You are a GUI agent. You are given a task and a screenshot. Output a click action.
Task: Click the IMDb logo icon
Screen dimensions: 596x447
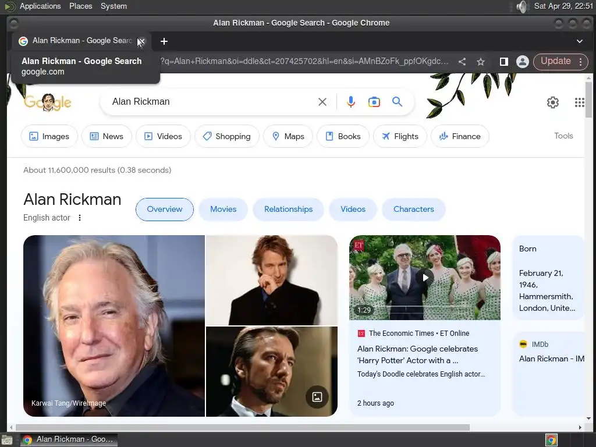pyautogui.click(x=523, y=344)
